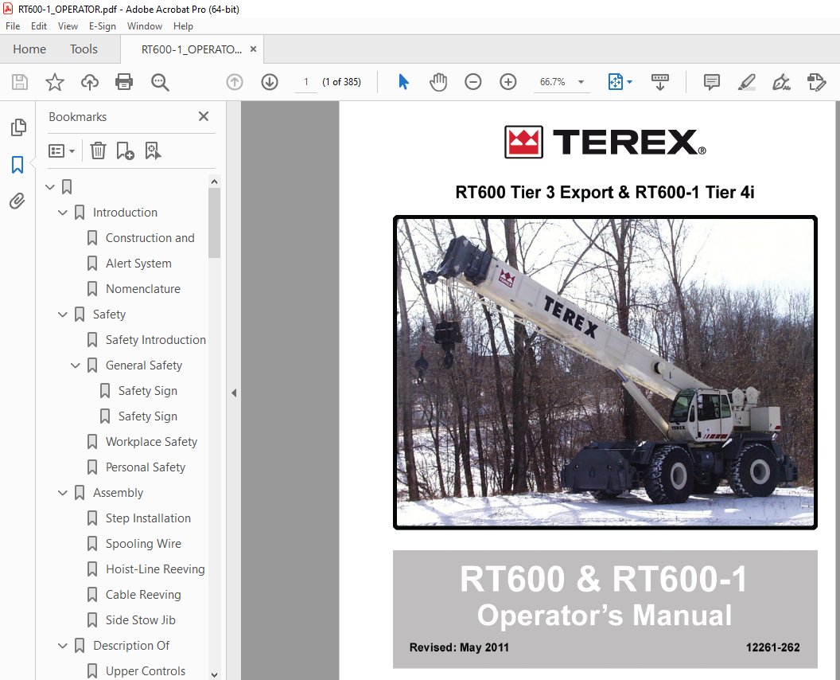Close the RT600-1_OPERATO document tab
Viewport: 840px width, 680px height.
click(254, 49)
